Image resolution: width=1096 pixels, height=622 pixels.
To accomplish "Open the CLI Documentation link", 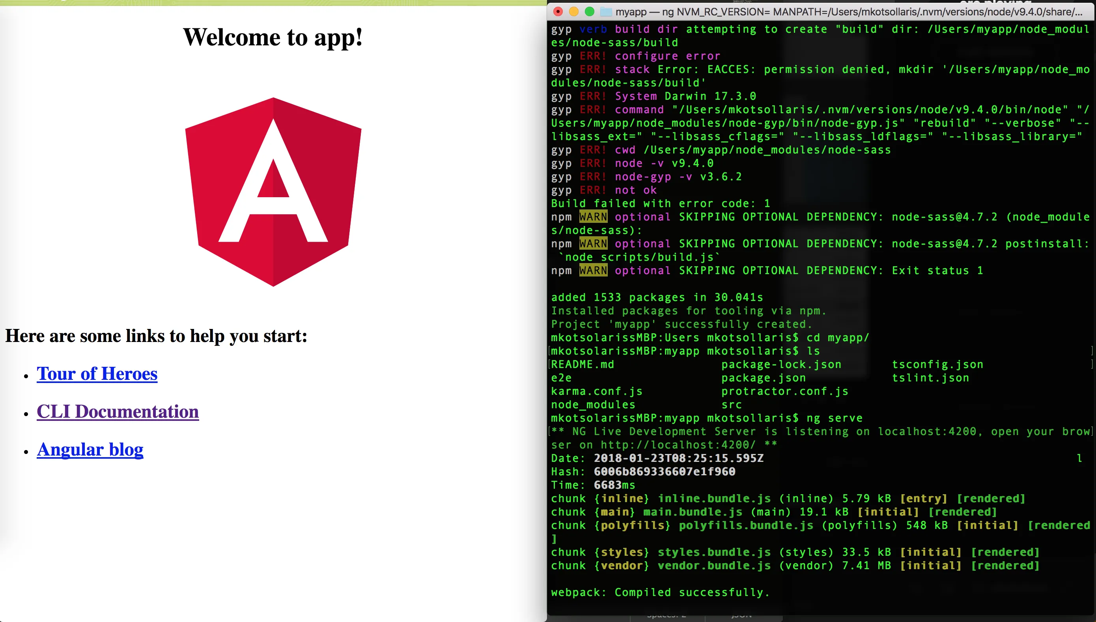I will [118, 411].
